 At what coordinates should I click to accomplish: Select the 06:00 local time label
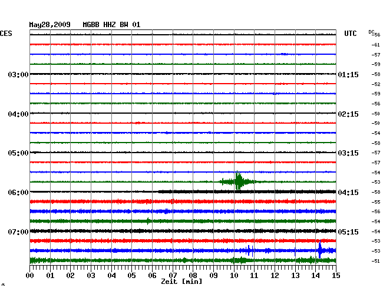coord(18,193)
